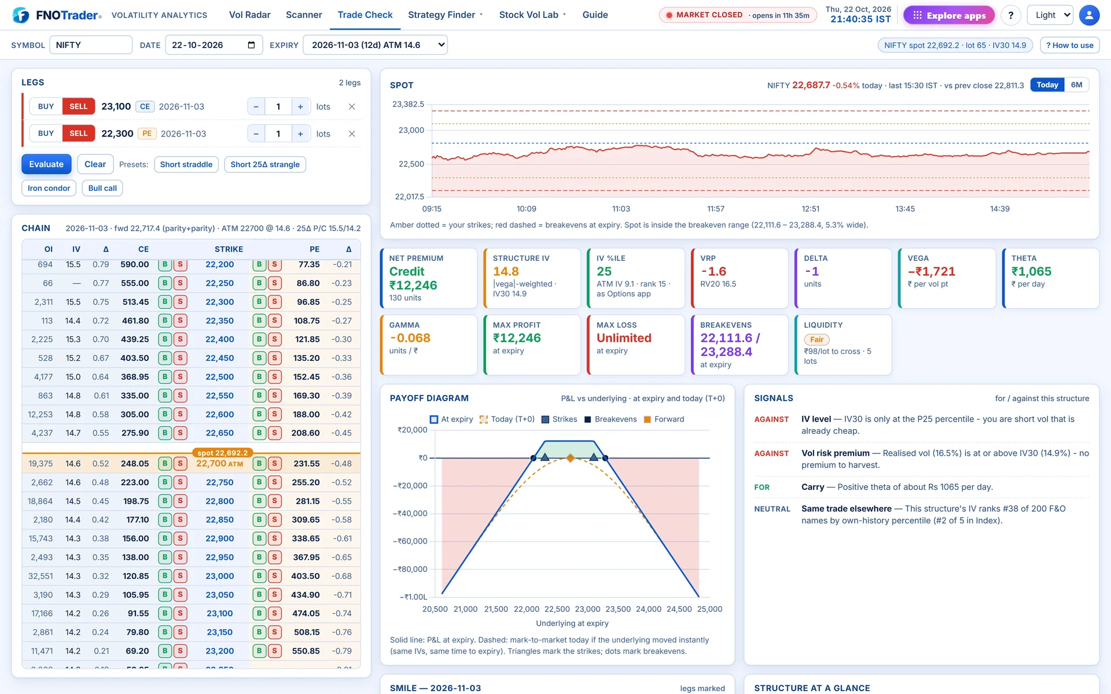Toggle the orange Forward legend swatch

click(x=648, y=419)
